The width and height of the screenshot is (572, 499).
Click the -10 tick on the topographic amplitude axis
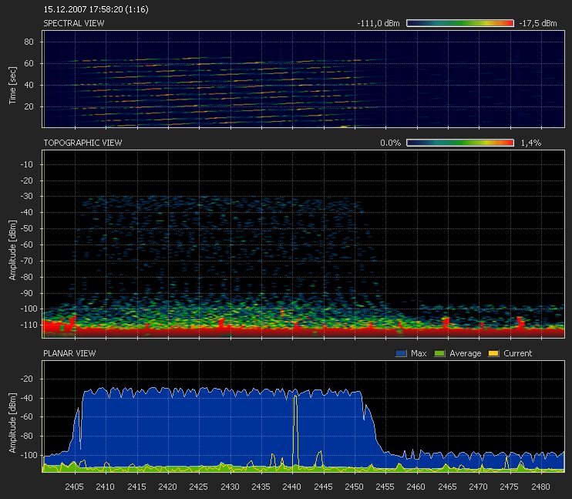26,164
